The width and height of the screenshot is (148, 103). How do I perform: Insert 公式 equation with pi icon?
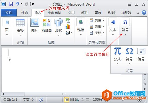117,51
